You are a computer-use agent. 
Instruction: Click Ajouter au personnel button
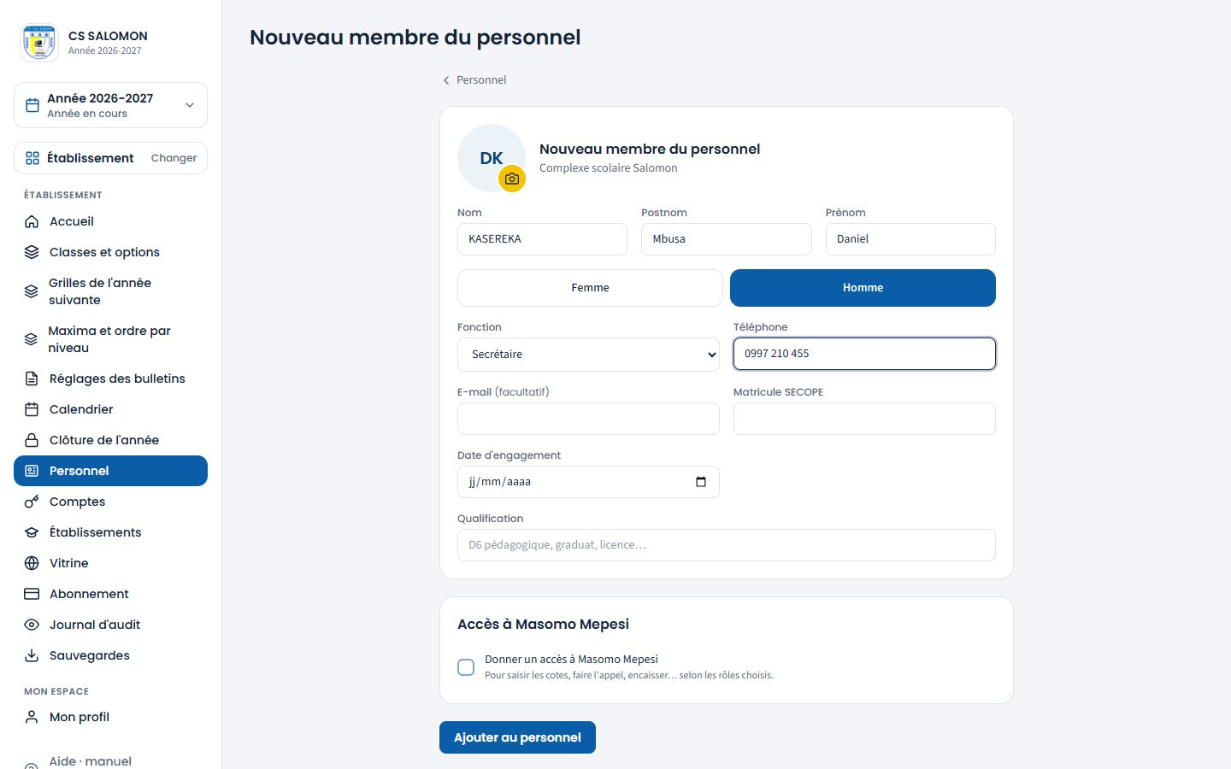click(x=517, y=737)
